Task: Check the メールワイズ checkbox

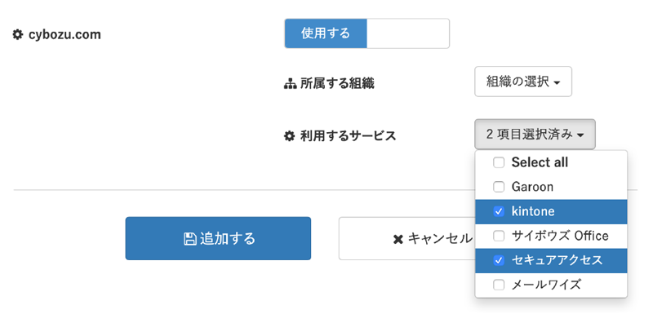Action: tap(499, 285)
